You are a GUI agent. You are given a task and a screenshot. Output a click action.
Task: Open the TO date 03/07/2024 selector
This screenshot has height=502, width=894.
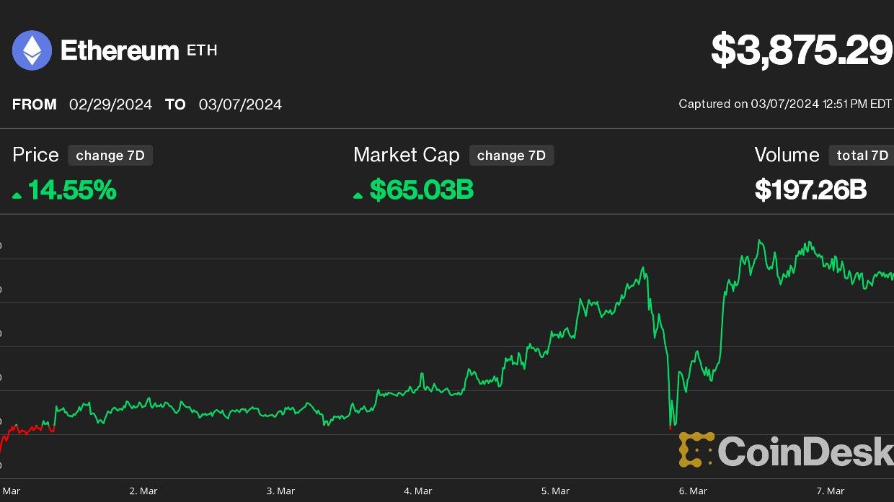[240, 104]
